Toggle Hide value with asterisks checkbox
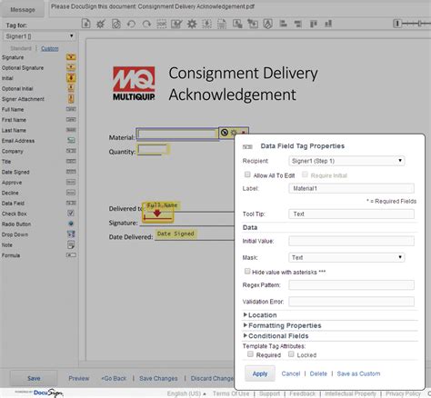The width and height of the screenshot is (431, 398). (x=247, y=271)
